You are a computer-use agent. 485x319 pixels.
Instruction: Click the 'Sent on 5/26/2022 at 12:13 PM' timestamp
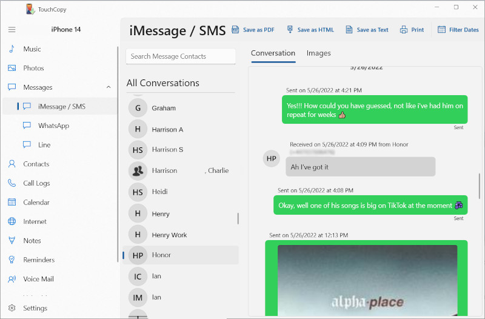click(309, 235)
